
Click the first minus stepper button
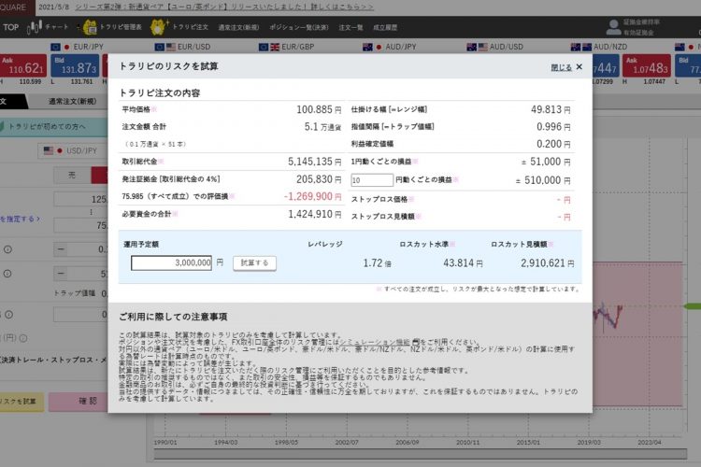click(61, 249)
